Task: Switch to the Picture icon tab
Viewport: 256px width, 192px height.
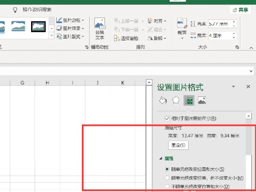Action: tap(202, 101)
